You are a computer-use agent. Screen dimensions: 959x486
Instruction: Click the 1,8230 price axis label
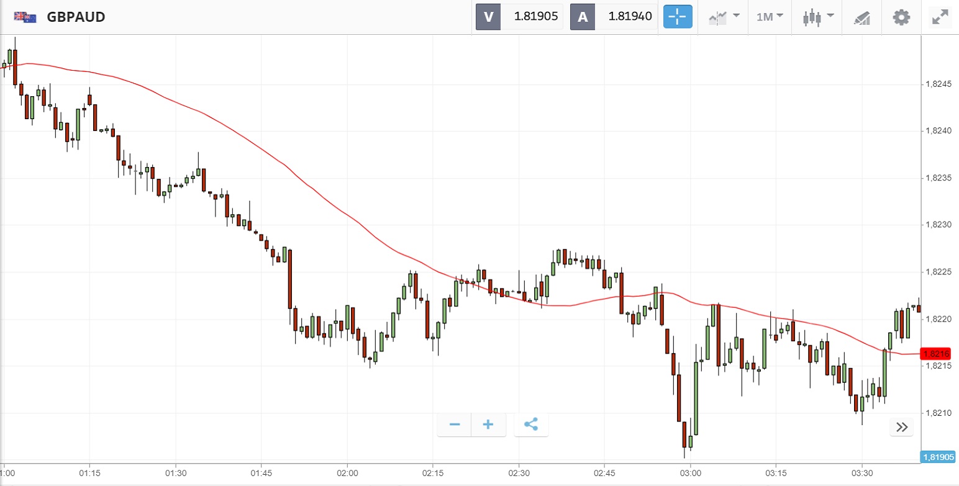pos(939,225)
